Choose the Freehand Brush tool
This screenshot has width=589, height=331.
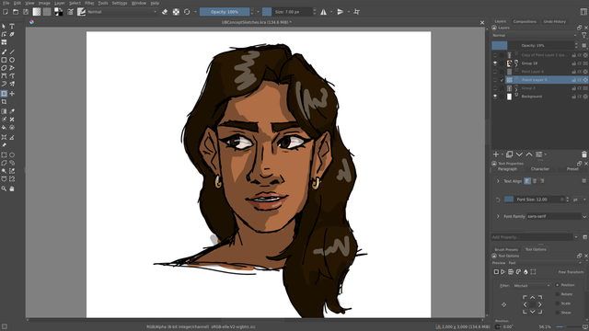(4, 51)
